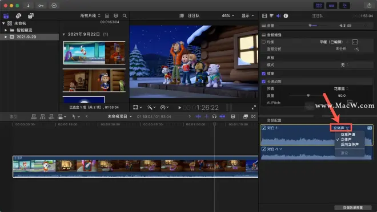Expand the 智能精选 folder triangle
Screen dimensions: 377x212
[6, 30]
